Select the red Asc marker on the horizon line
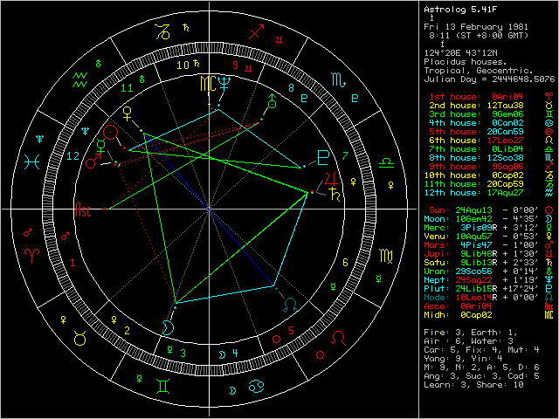559x419 pixels. point(84,209)
